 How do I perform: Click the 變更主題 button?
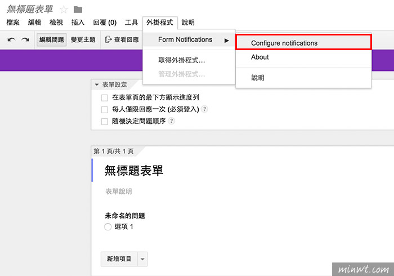pos(83,40)
